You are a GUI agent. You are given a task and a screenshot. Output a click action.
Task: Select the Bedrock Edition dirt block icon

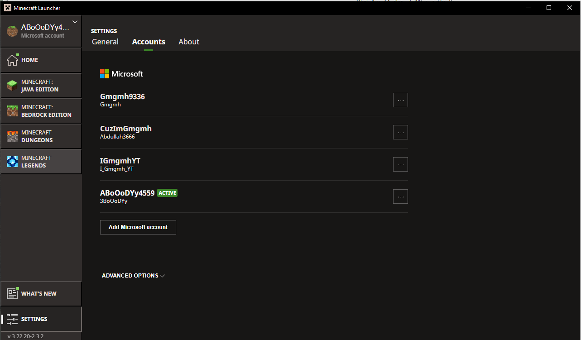[12, 111]
